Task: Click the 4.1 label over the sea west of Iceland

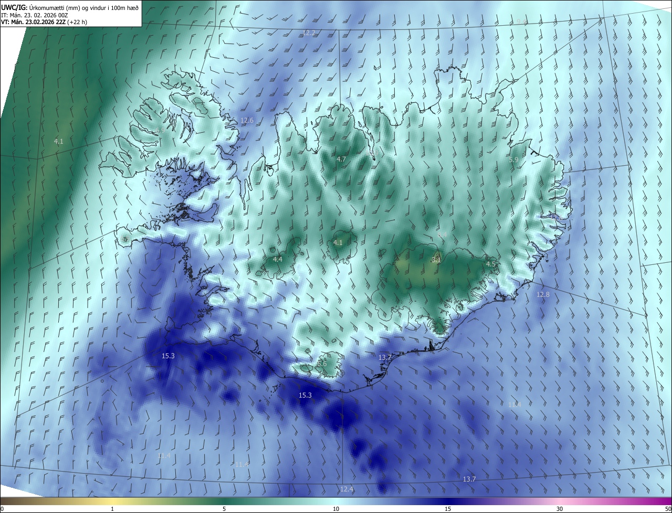Action: point(59,142)
